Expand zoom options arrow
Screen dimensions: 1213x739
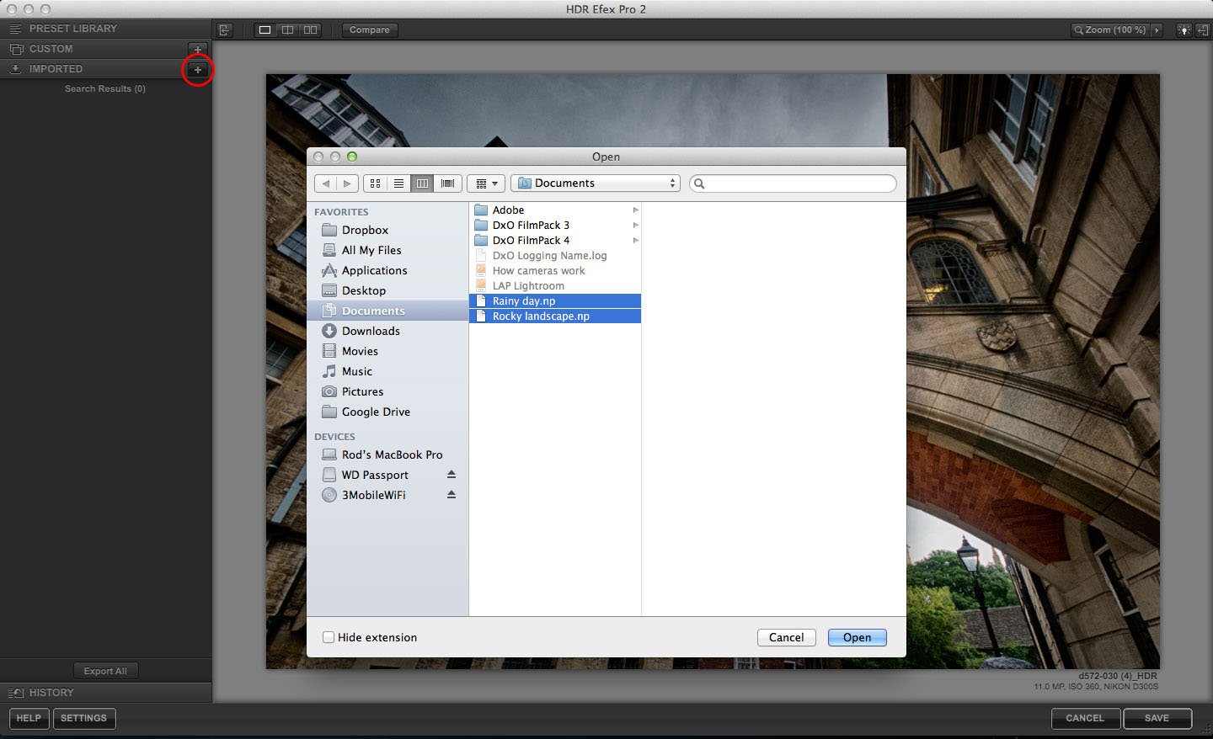[x=1157, y=29]
